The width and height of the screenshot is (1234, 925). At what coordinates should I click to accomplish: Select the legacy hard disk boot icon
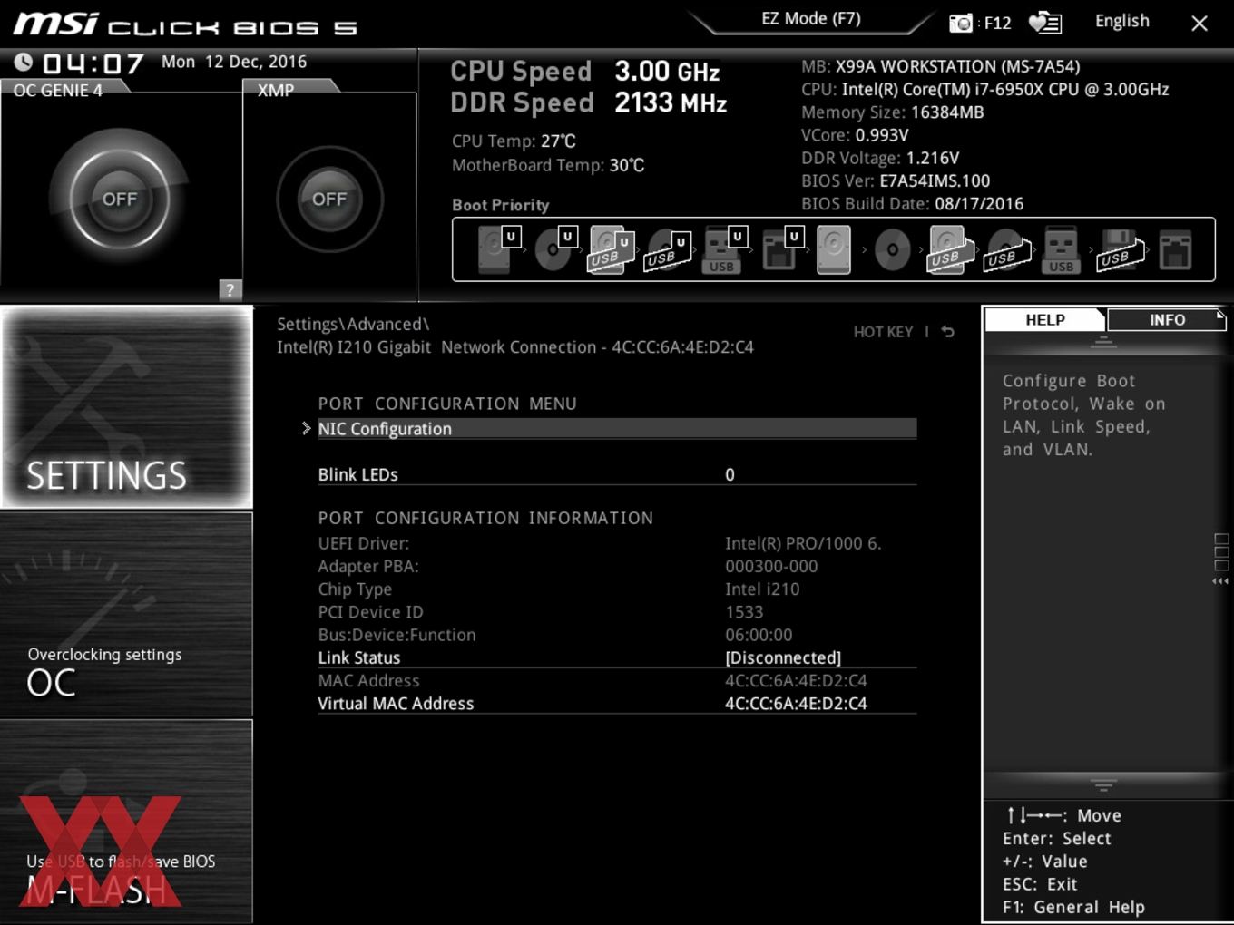(834, 249)
